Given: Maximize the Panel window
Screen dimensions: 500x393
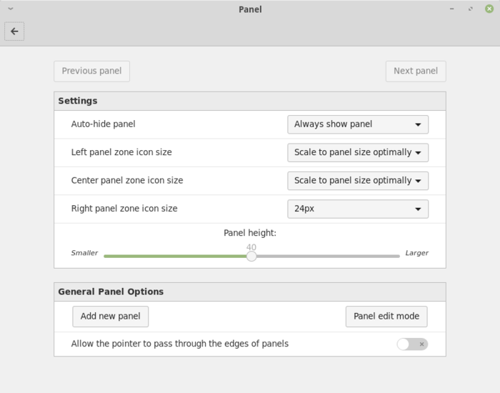Looking at the screenshot, I should [471, 9].
